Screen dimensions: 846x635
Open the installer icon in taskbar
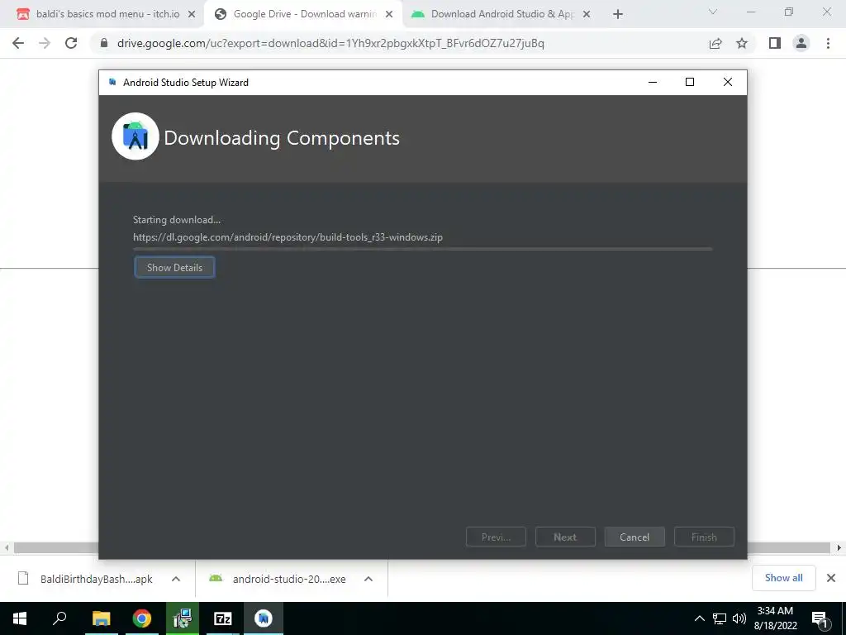(183, 618)
